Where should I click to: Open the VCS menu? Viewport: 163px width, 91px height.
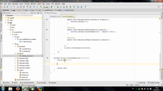pos(52,4)
